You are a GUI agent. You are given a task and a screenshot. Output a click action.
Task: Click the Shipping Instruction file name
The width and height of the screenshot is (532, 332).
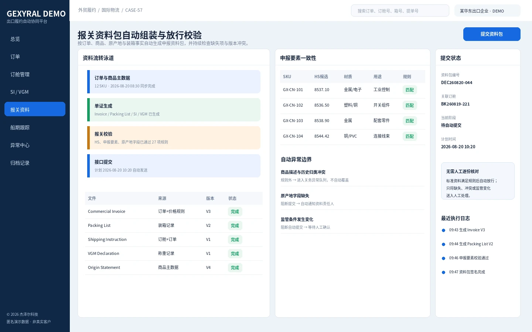coord(107,239)
